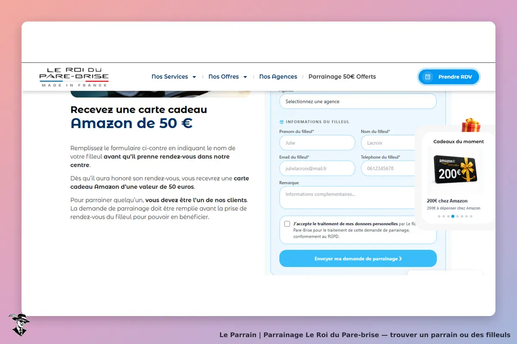Click the "Cadeaux du moment" heading
The image size is (517, 344).
[x=458, y=141]
